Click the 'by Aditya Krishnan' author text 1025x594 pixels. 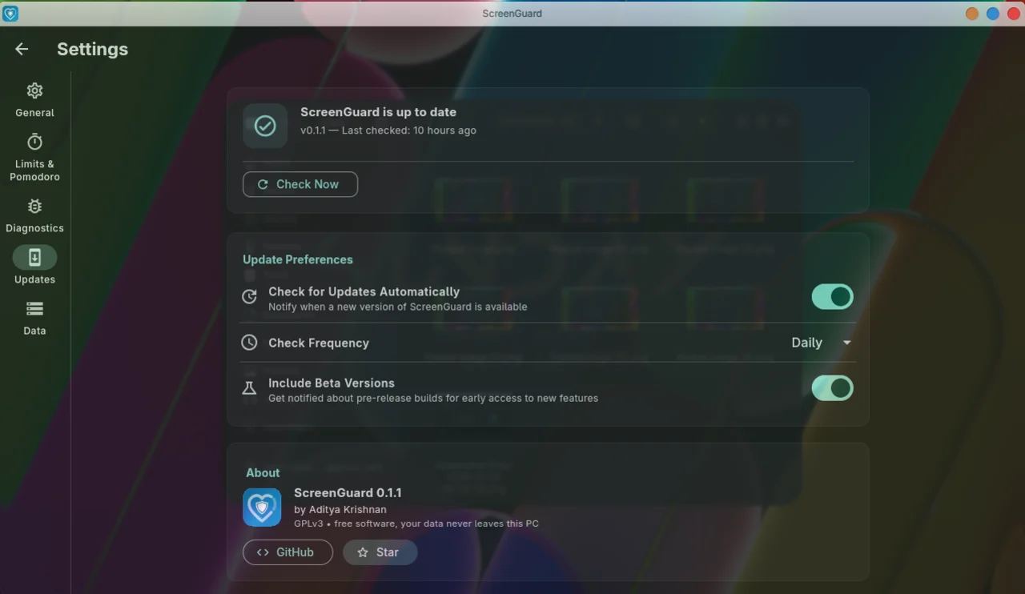click(x=340, y=509)
